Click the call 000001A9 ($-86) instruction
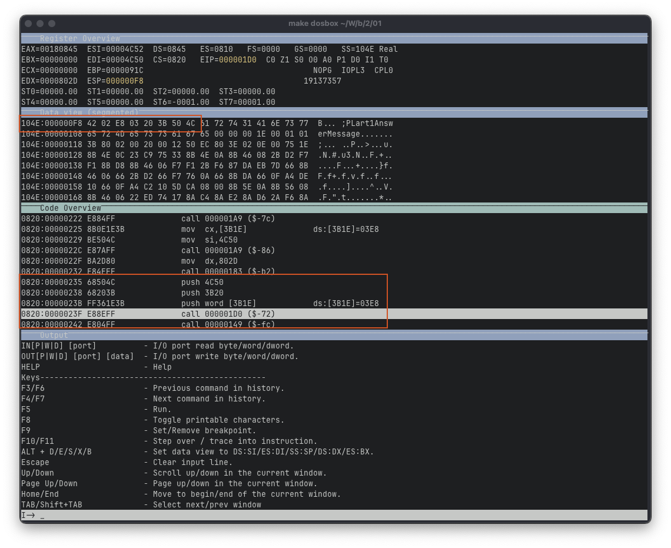 point(228,250)
